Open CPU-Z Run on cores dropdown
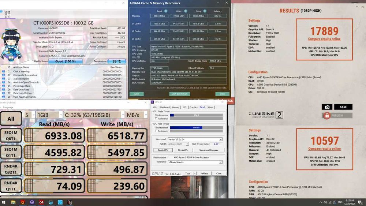Viewport: 366px width, 206px height. click(x=178, y=144)
